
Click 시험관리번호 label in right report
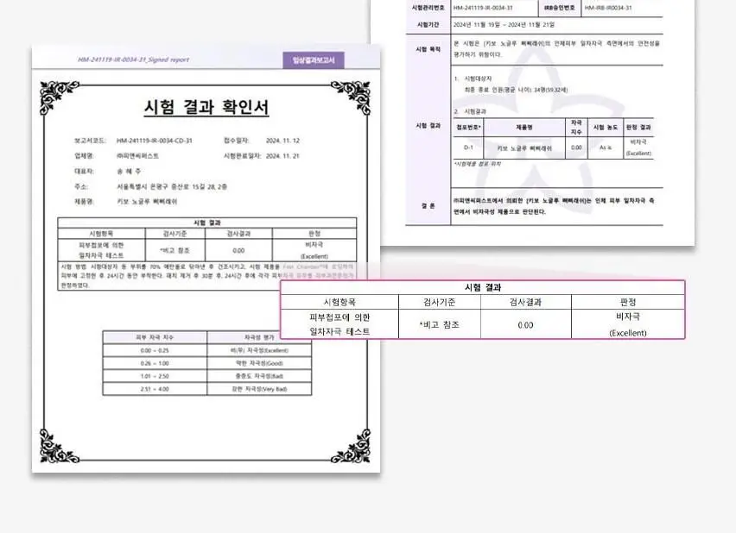pyautogui.click(x=428, y=8)
